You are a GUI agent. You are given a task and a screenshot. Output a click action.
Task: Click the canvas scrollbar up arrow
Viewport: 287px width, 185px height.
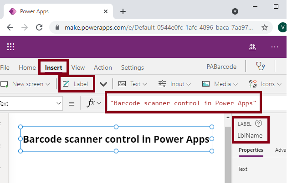(228, 117)
